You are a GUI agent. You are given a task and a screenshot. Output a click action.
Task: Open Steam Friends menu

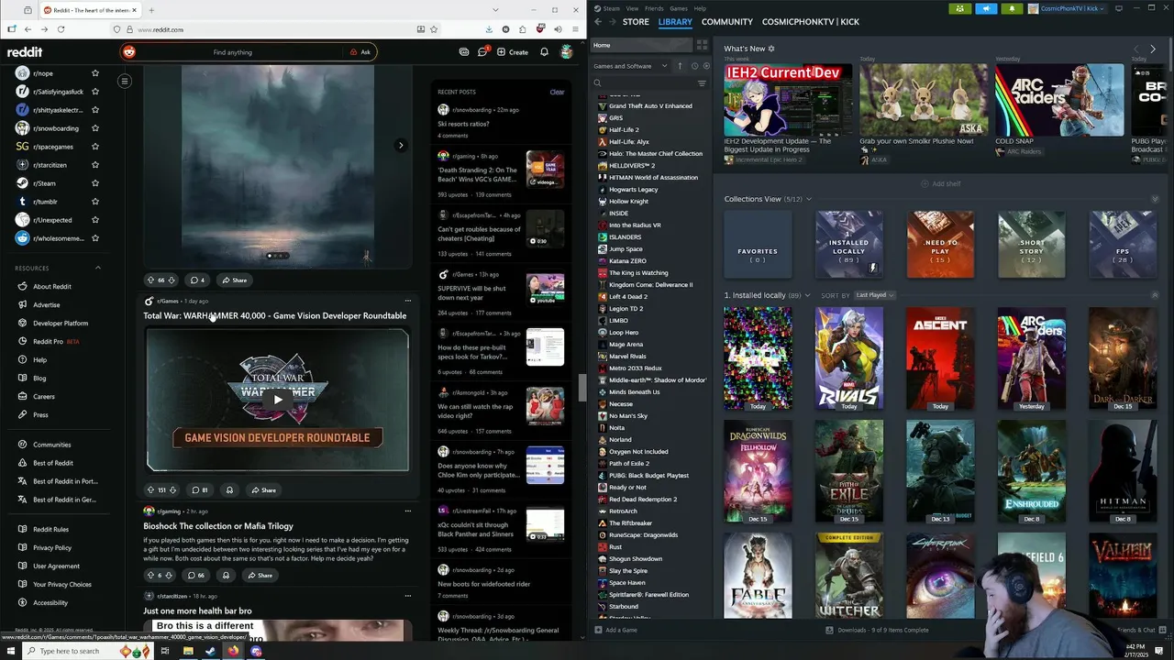[x=654, y=8]
